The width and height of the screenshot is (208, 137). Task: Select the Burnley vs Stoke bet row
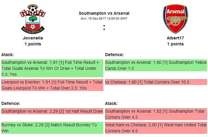tap(52, 128)
